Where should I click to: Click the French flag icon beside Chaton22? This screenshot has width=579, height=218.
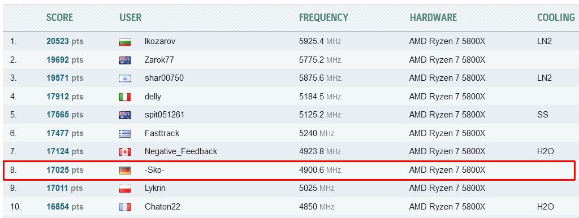point(125,207)
